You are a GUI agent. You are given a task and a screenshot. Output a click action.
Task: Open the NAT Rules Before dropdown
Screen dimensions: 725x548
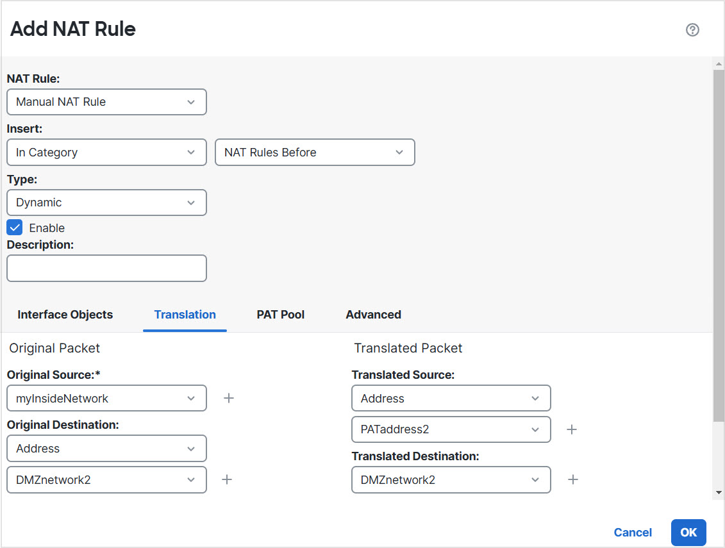point(315,153)
